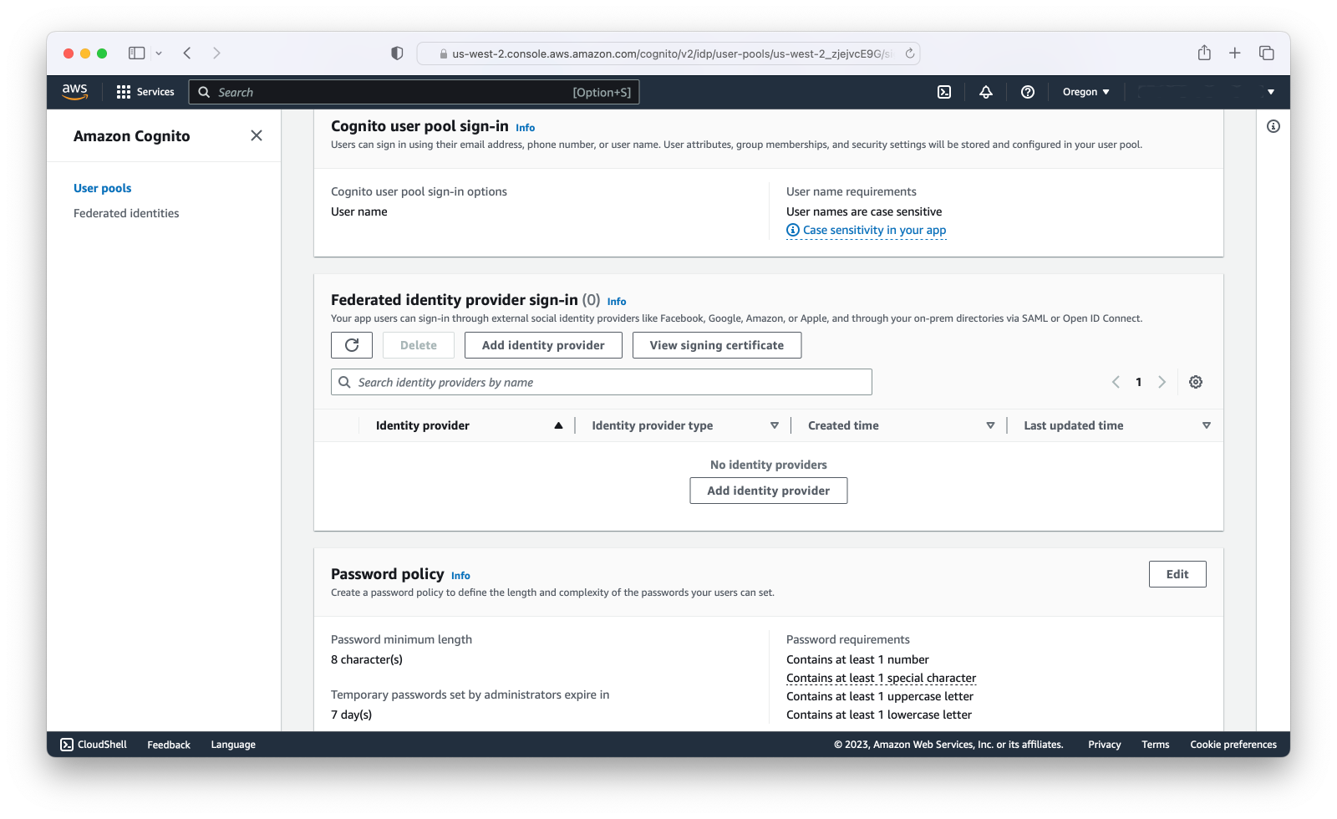1337x819 pixels.
Task: Click the Add identity provider toolbar button
Action: 543,345
